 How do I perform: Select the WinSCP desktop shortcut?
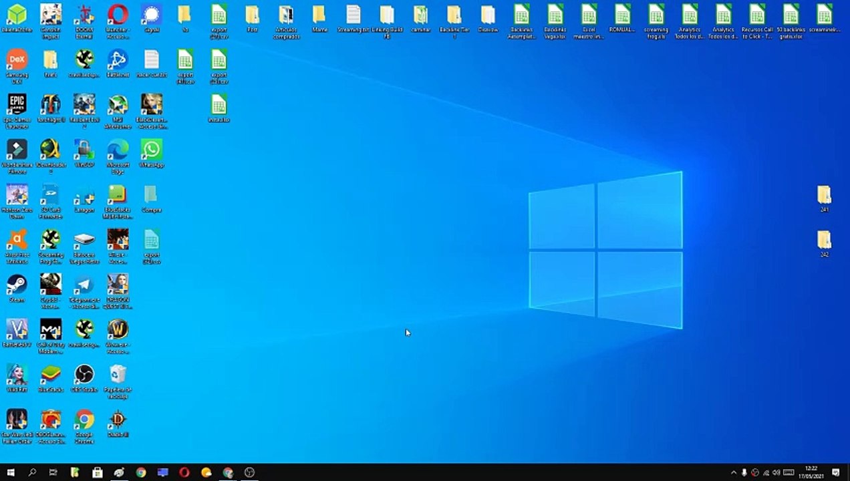pyautogui.click(x=84, y=153)
